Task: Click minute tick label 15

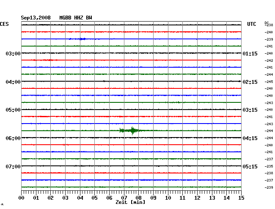Action: tap(241, 198)
